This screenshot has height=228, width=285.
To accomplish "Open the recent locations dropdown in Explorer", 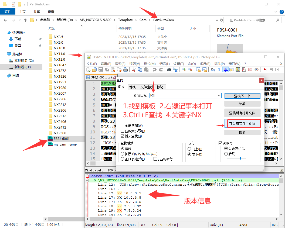I will [20, 20].
